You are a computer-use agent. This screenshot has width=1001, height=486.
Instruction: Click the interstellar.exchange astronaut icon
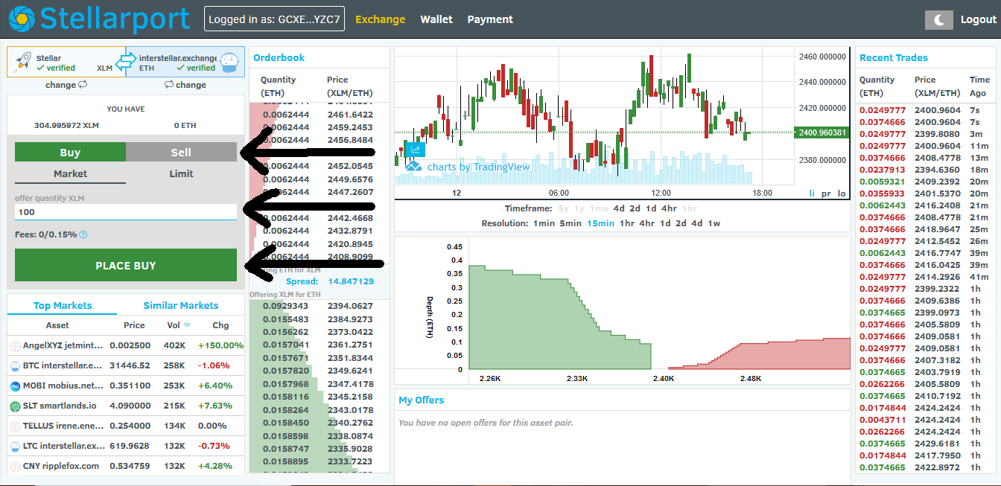[x=229, y=63]
